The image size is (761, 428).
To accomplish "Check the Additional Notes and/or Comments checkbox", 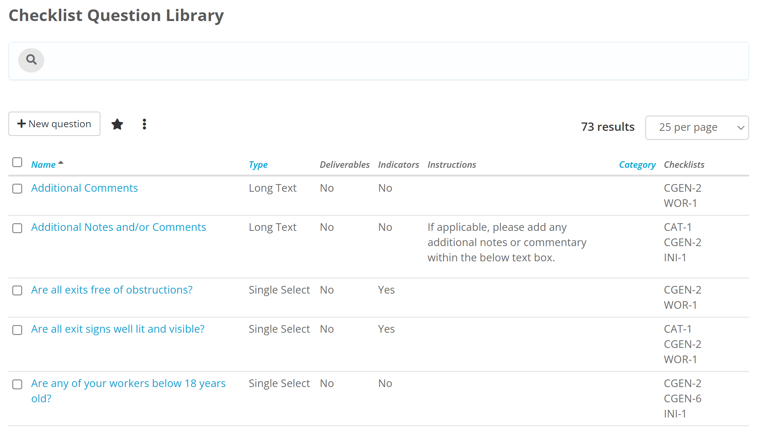I will click(17, 228).
